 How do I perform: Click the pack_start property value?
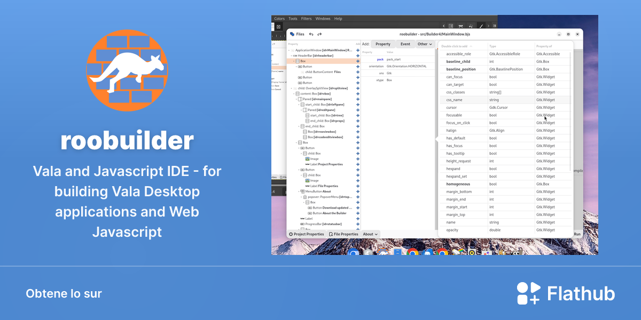(x=394, y=59)
